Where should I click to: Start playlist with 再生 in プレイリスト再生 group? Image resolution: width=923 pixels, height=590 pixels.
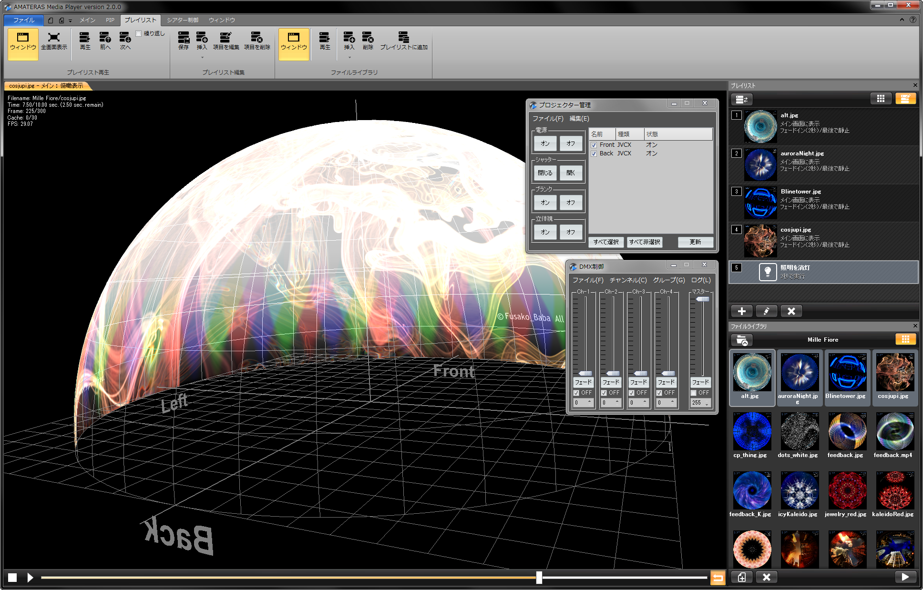point(85,41)
